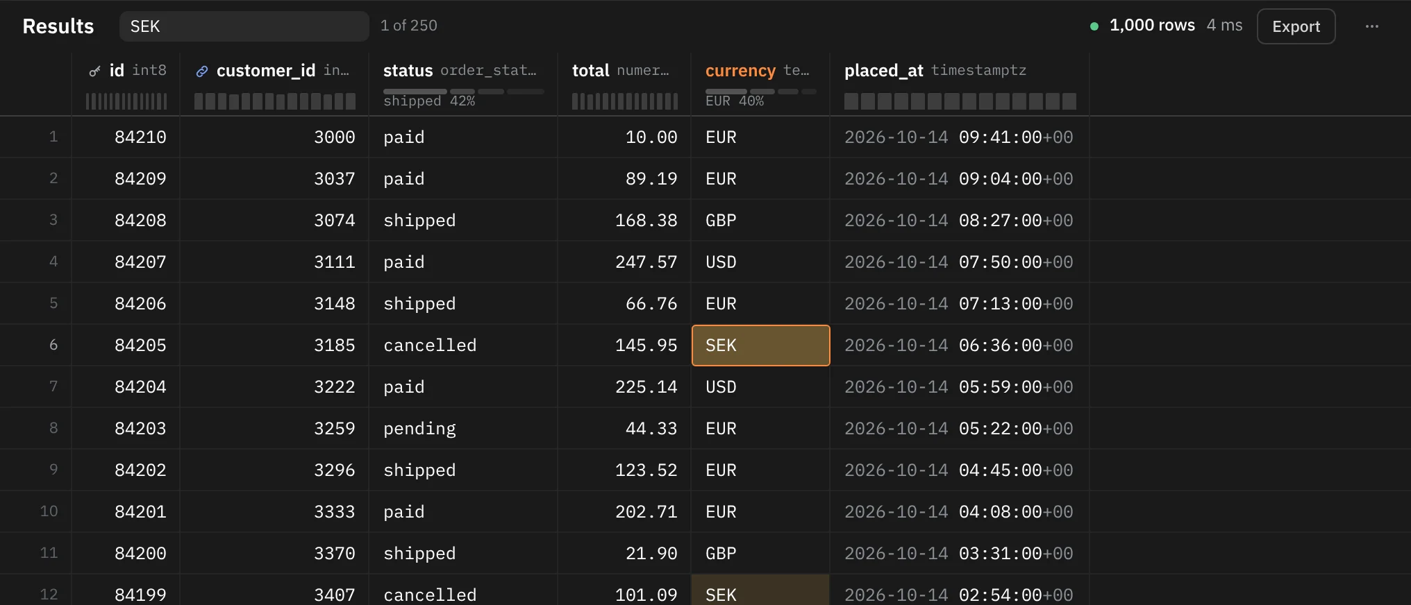Select total cell 247.57
Image resolution: width=1411 pixels, height=605 pixels.
pyautogui.click(x=624, y=262)
